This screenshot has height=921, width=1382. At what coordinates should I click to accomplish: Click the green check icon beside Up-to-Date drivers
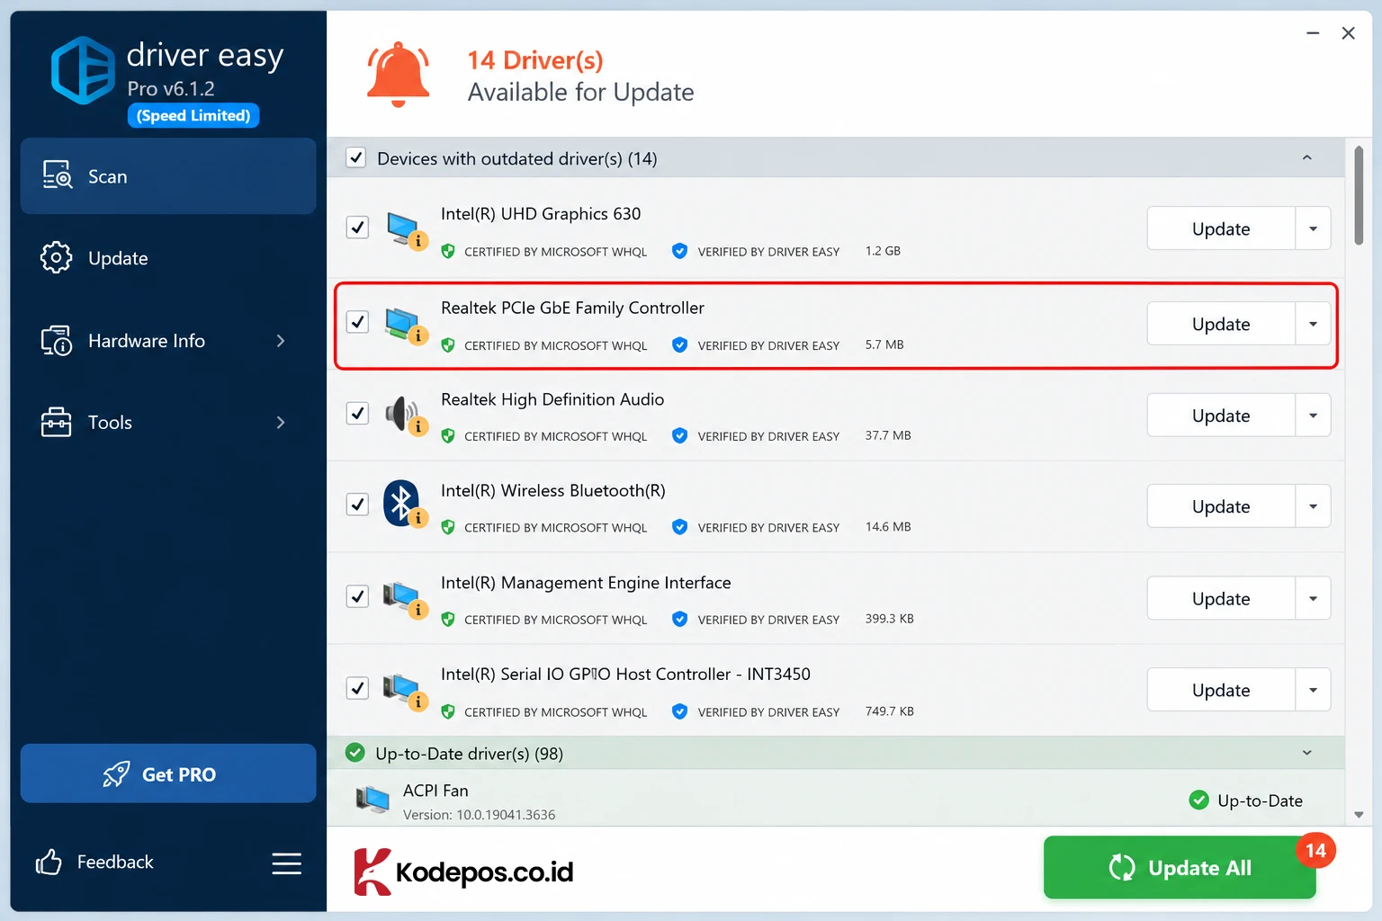click(355, 752)
